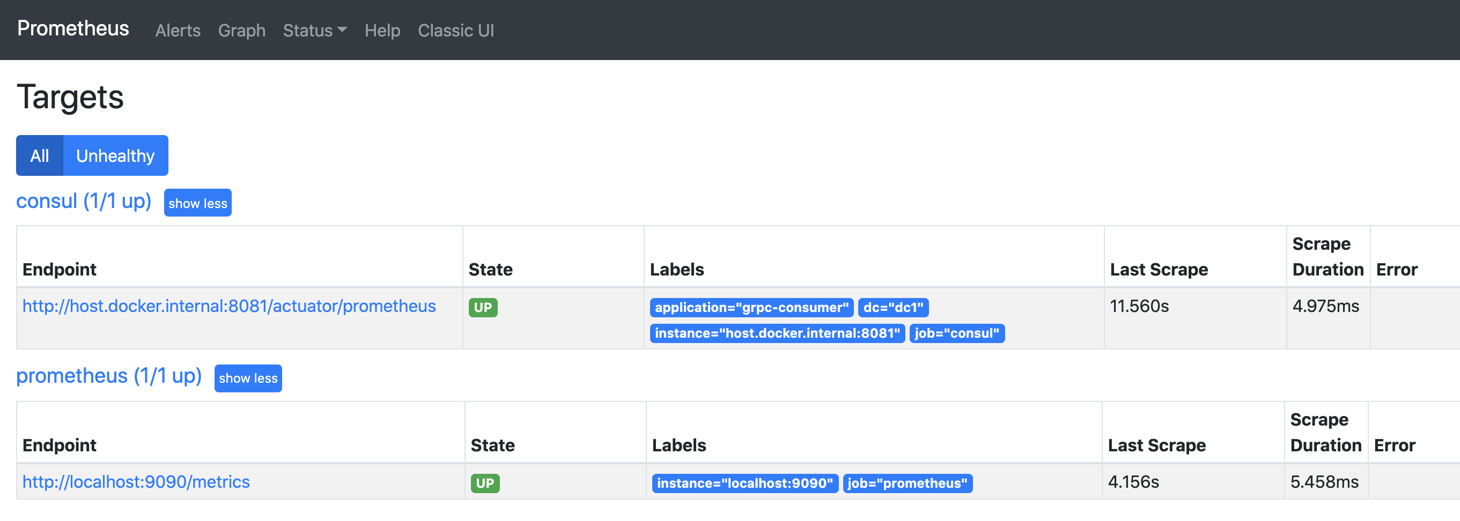Show only Unhealthy targets
This screenshot has width=1460, height=521.
point(115,155)
